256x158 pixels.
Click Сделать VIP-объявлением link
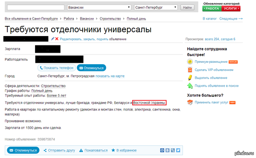tap(214, 70)
